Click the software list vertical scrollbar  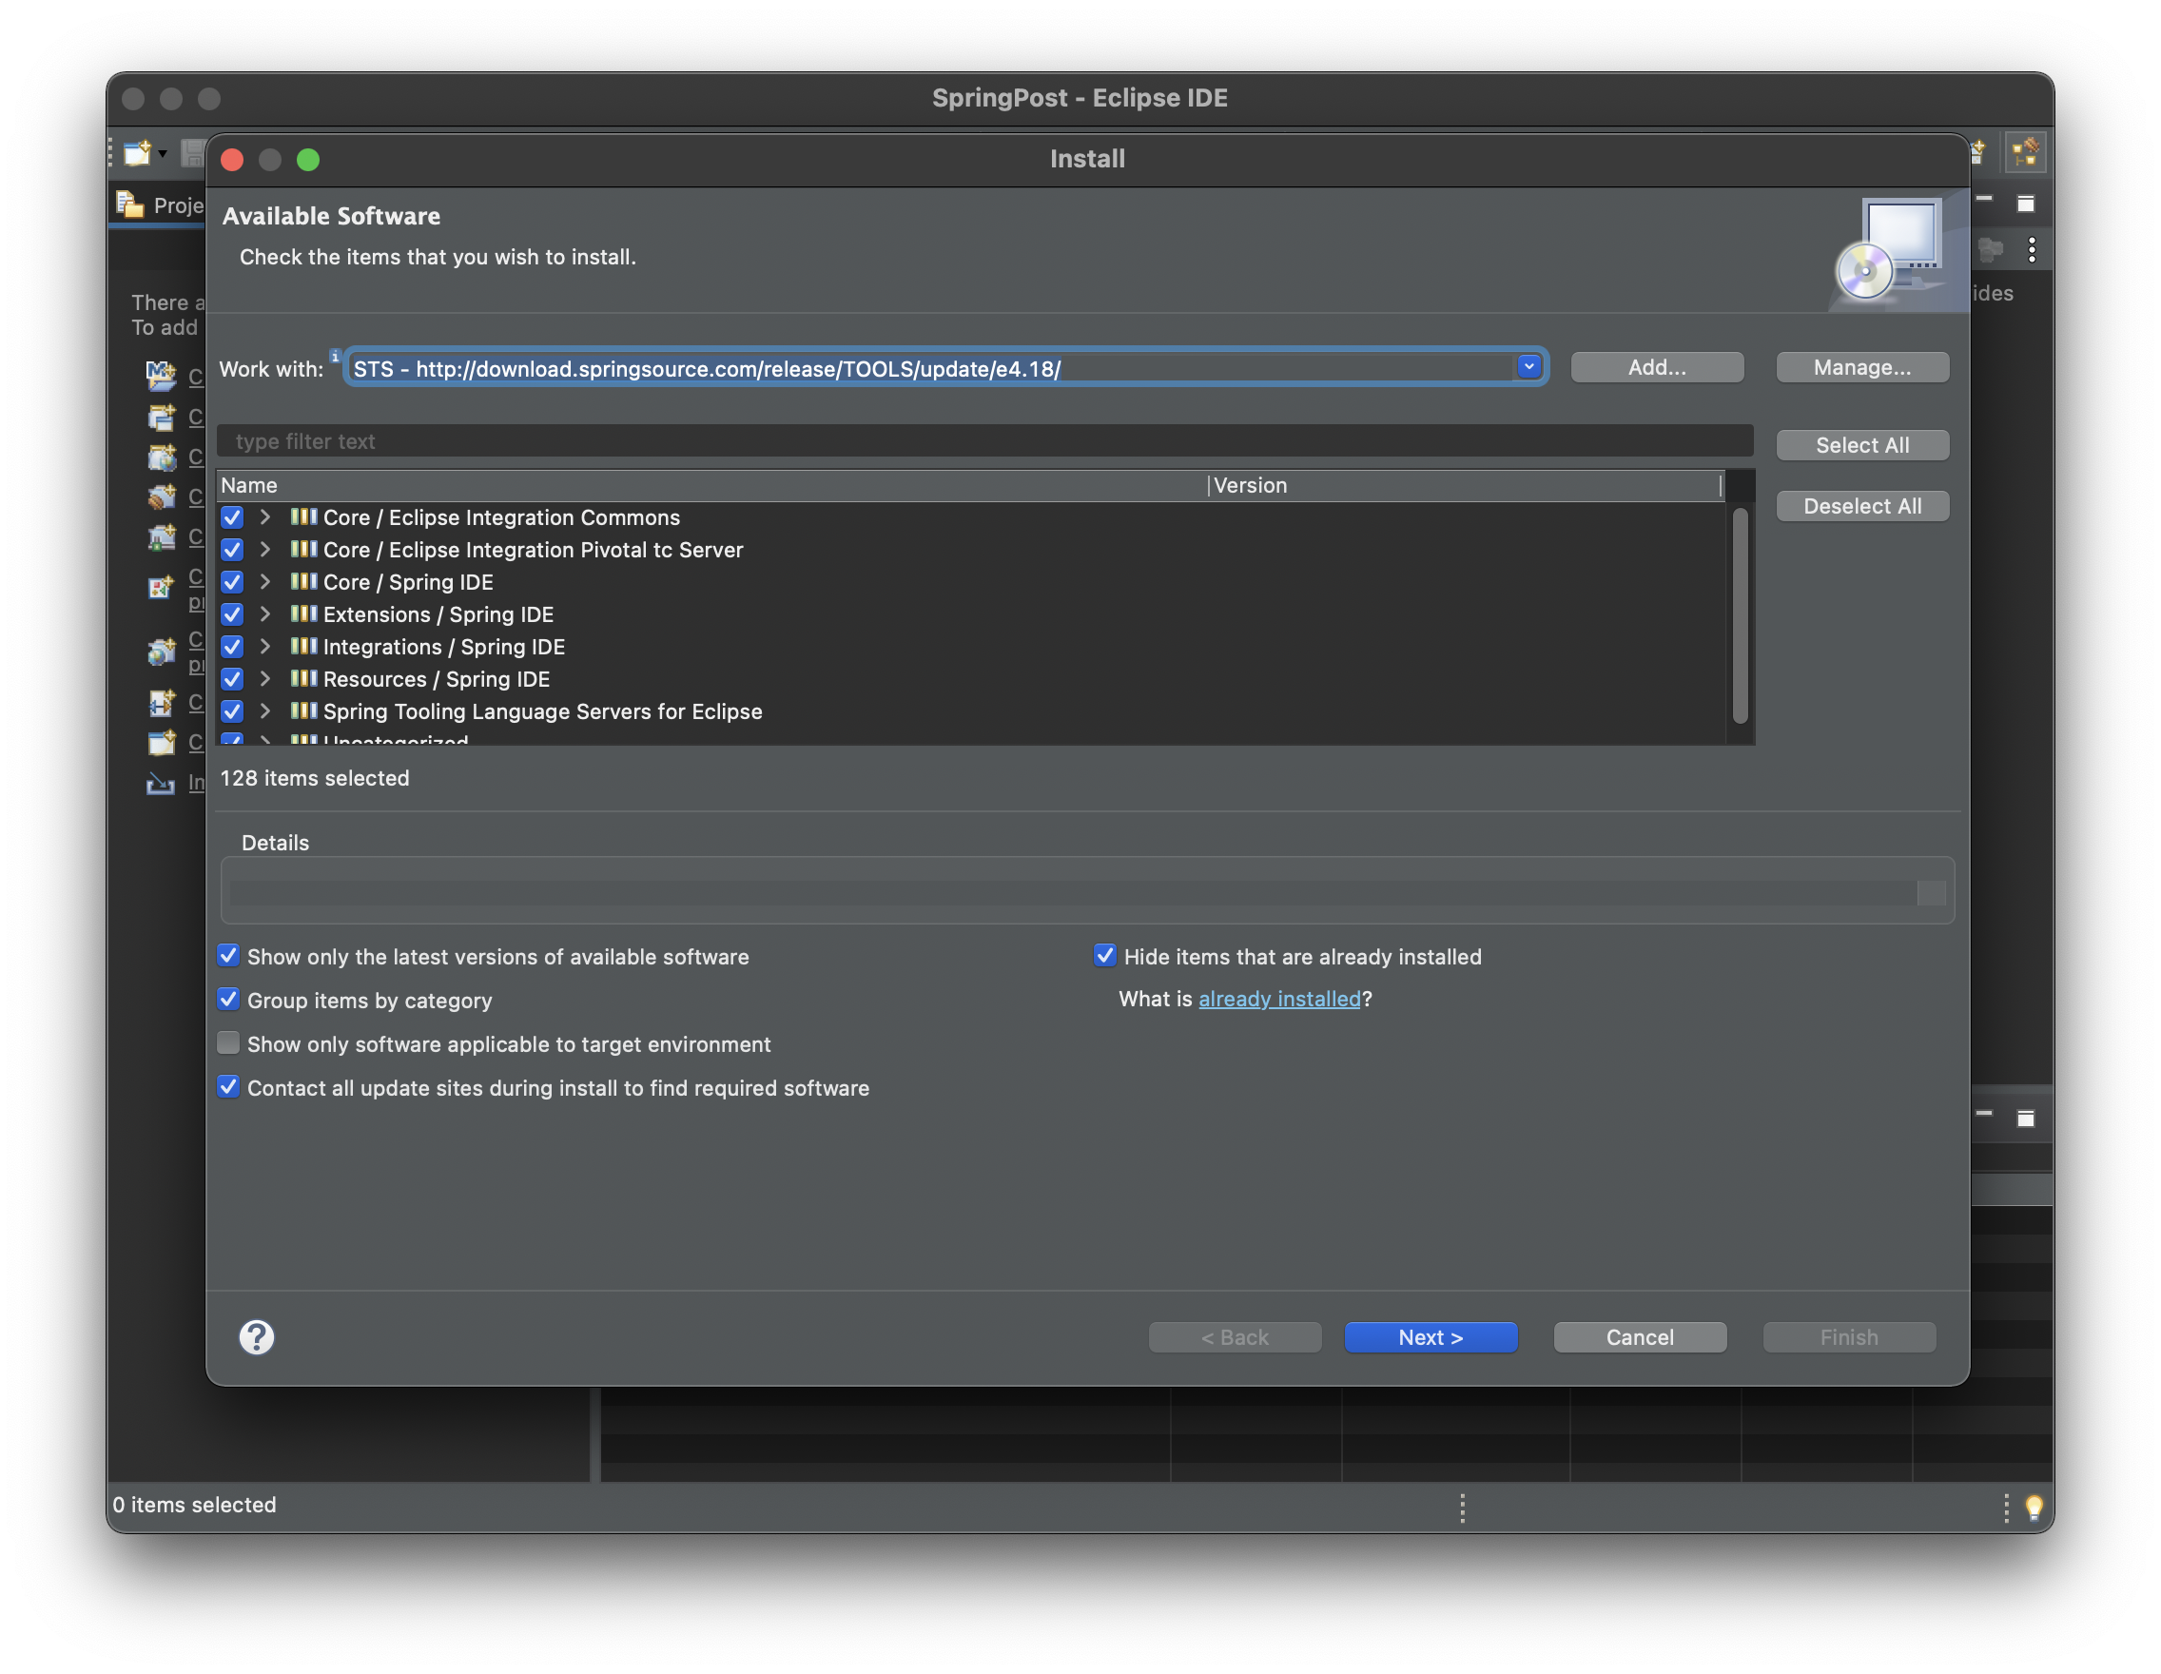1740,614
